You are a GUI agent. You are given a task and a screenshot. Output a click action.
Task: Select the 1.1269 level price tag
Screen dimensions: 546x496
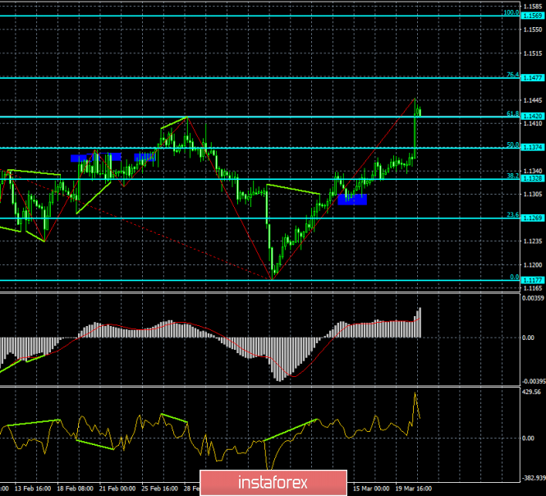533,218
